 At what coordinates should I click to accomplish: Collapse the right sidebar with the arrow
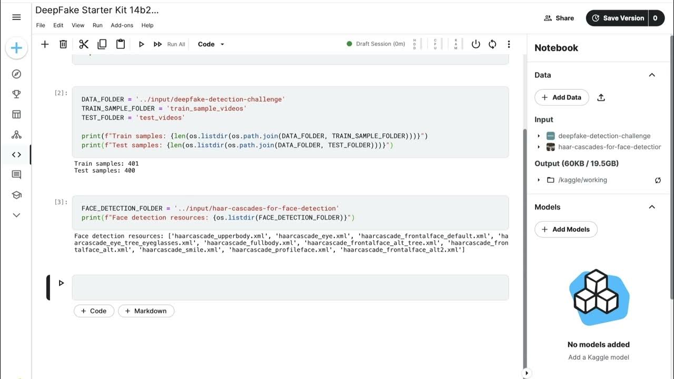526,373
